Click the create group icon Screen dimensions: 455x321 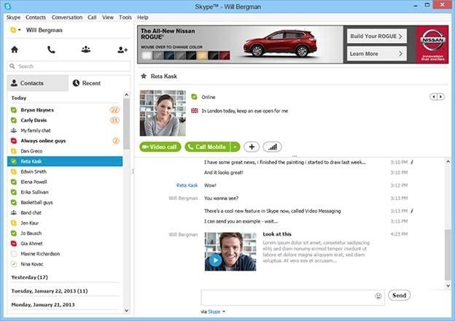(x=86, y=50)
